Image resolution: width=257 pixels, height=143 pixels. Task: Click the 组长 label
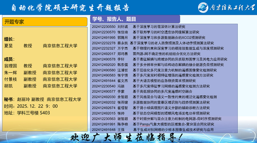(x=9, y=39)
